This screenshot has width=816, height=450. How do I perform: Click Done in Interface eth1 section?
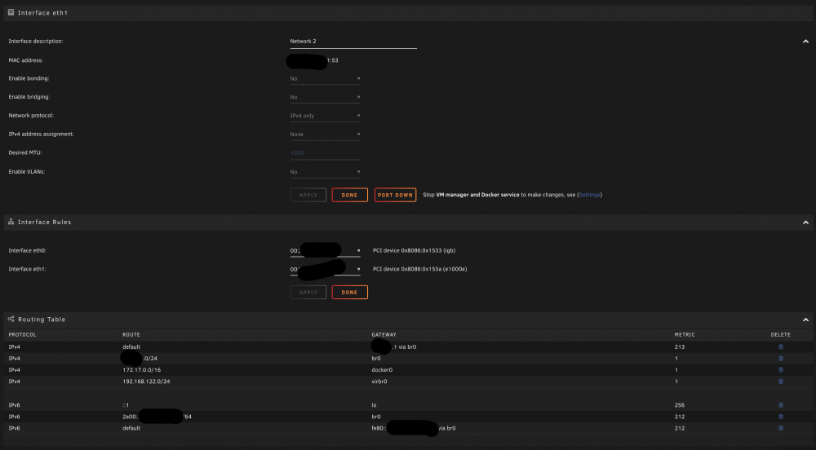[x=350, y=195]
